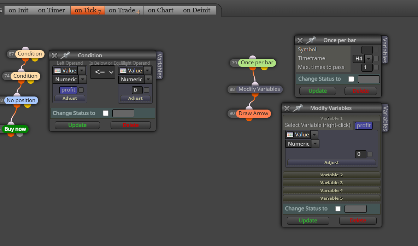This screenshot has width=418, height=246.
Task: Click Update in the Condition panel
Action: point(77,125)
